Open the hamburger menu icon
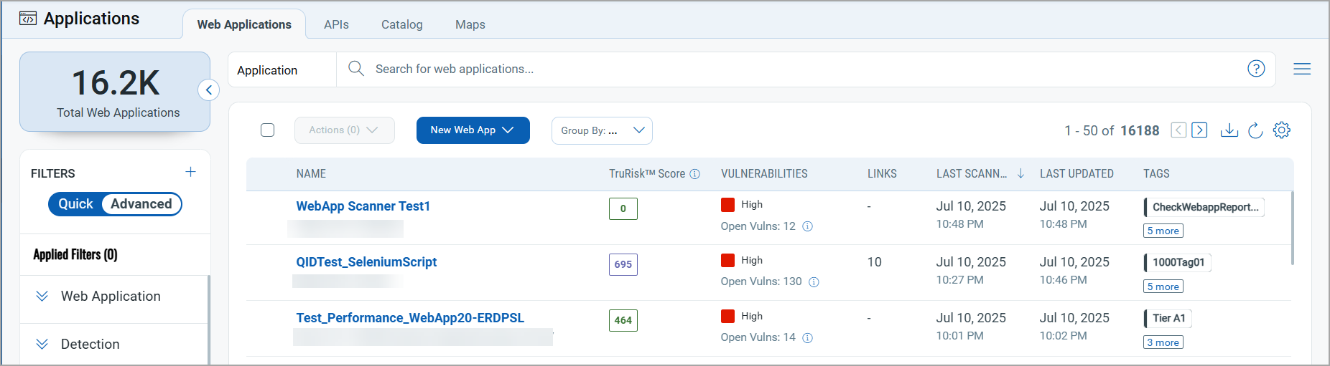 click(1301, 69)
